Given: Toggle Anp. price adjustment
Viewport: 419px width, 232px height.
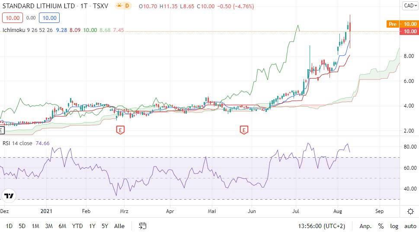Looking at the screenshot, I should [365, 226].
